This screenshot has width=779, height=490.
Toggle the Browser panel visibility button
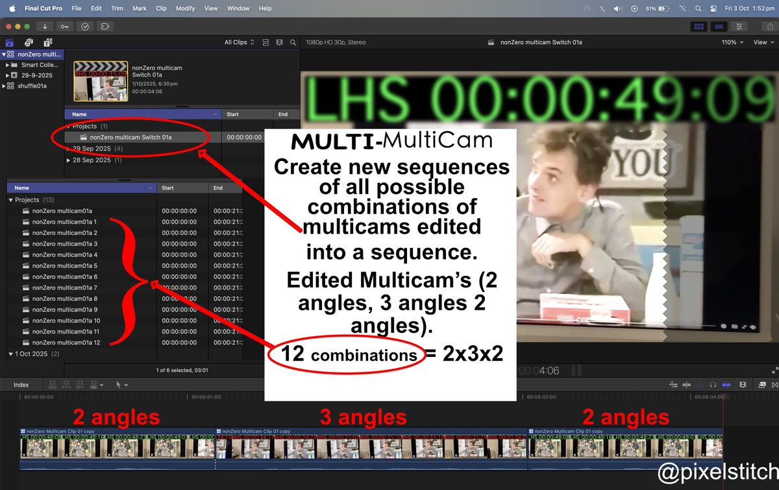[x=699, y=27]
